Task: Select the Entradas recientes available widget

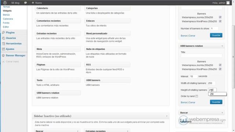Action: (58, 33)
